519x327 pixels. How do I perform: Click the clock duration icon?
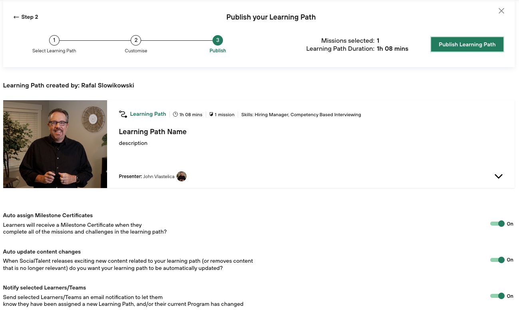tap(175, 115)
